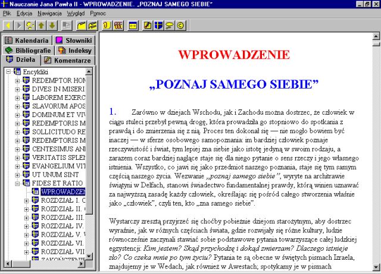This screenshot has height=274, width=381.
Task: Click the blue shield with cross toolbar icon
Action: coord(158,26)
